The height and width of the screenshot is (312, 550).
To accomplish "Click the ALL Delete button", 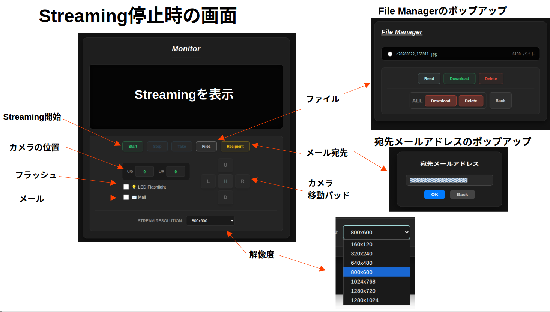I will (471, 100).
